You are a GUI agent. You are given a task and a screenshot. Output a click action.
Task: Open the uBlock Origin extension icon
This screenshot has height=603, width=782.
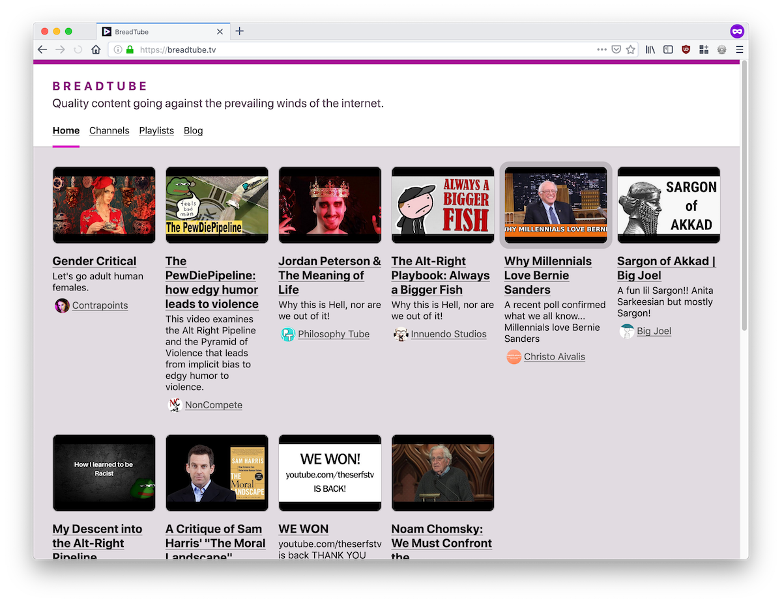[x=686, y=49]
